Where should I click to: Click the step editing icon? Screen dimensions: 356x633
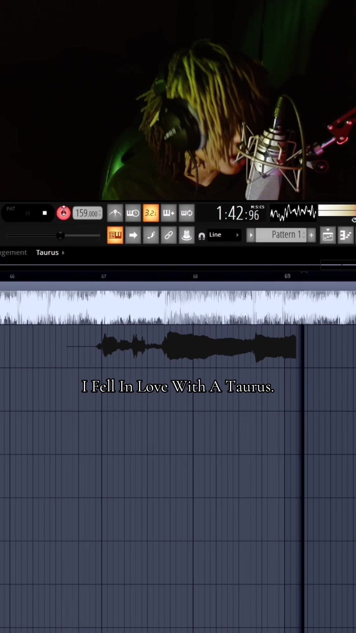pyautogui.click(x=151, y=235)
